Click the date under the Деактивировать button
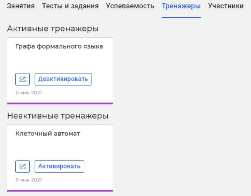The height and width of the screenshot is (196, 251). pyautogui.click(x=29, y=93)
